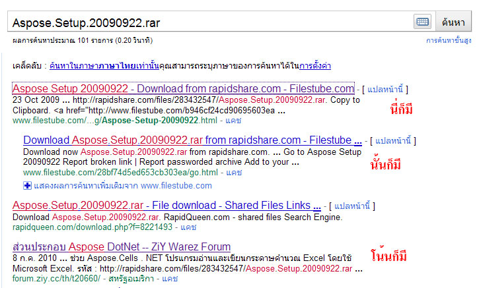Click the URL text www.filestube.com/28bf74d5ed653cb303ea/go.html

pos(120,173)
